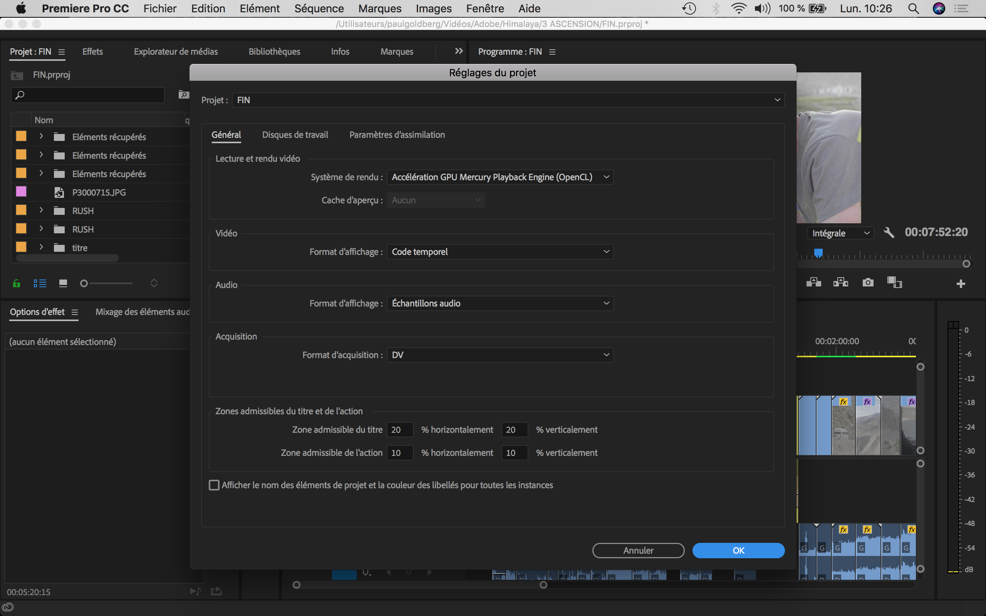The height and width of the screenshot is (616, 986).
Task: Click the Export Frame camera icon
Action: [x=868, y=282]
